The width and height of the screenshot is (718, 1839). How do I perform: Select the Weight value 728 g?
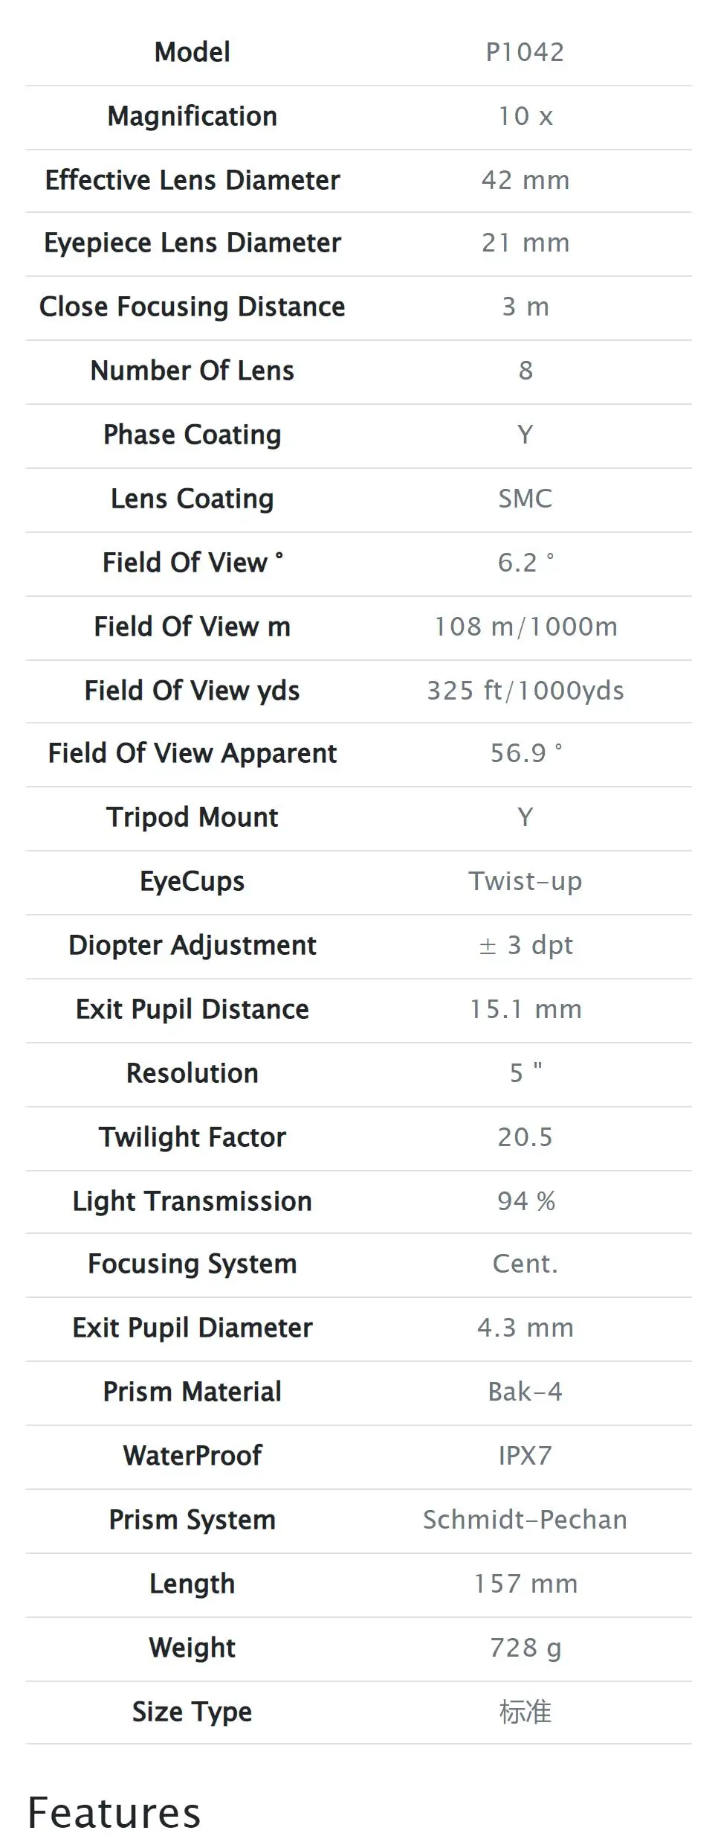click(x=525, y=1648)
